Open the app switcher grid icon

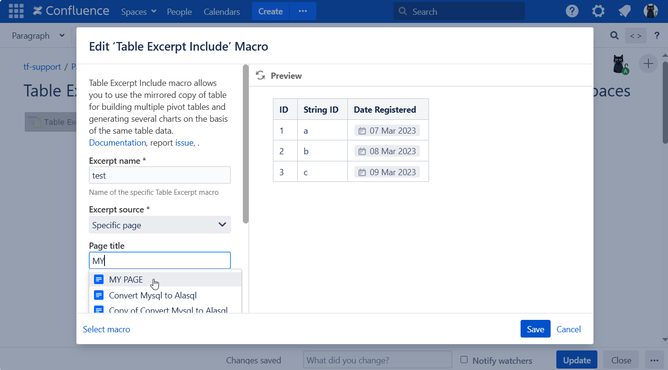pos(16,11)
